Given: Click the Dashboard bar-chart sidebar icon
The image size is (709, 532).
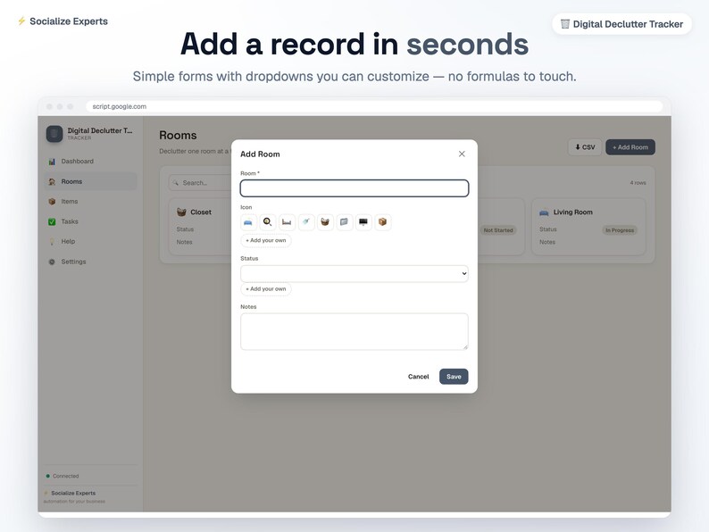Looking at the screenshot, I should (52, 162).
